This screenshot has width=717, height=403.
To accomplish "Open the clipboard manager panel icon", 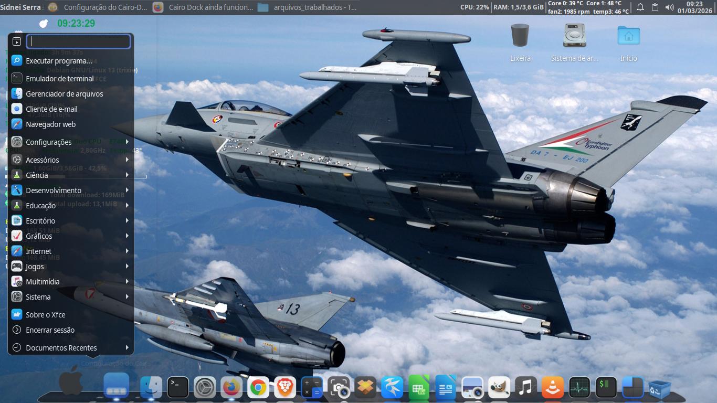I will pyautogui.click(x=655, y=7).
